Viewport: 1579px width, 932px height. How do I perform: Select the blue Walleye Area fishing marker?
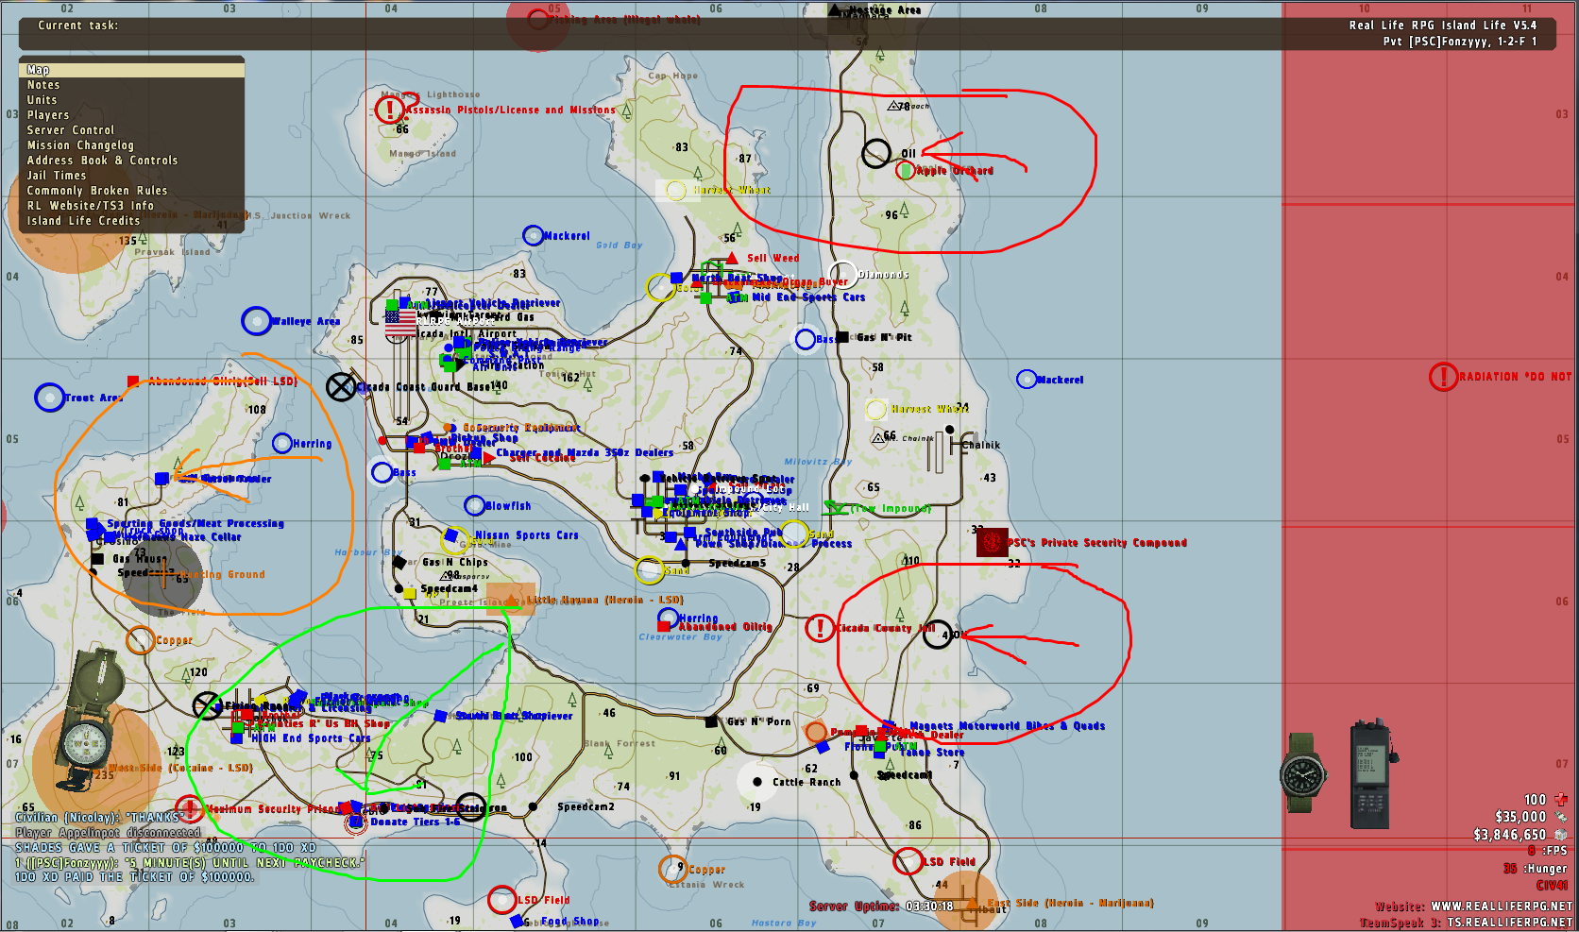pyautogui.click(x=256, y=321)
